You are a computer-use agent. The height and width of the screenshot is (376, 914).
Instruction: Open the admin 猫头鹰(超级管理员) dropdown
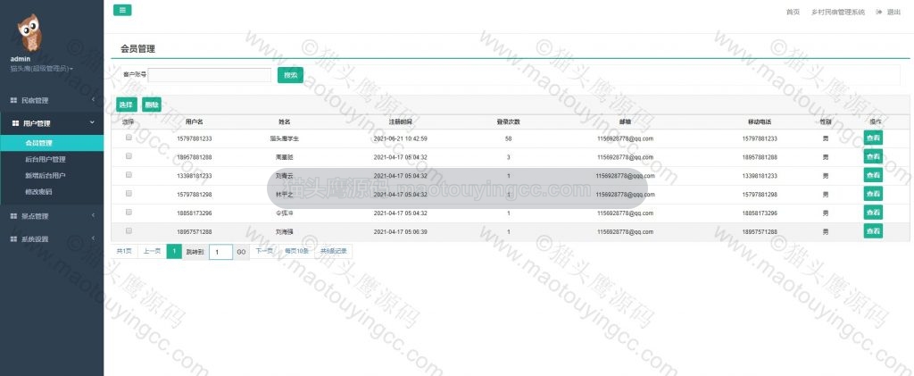pos(41,69)
